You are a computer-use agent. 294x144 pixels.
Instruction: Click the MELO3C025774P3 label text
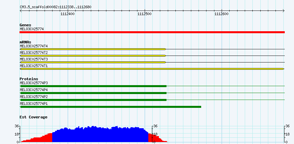pos(34,83)
